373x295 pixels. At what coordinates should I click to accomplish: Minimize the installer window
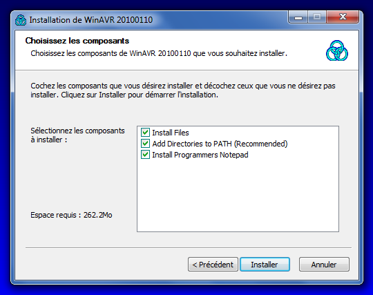(x=298, y=17)
